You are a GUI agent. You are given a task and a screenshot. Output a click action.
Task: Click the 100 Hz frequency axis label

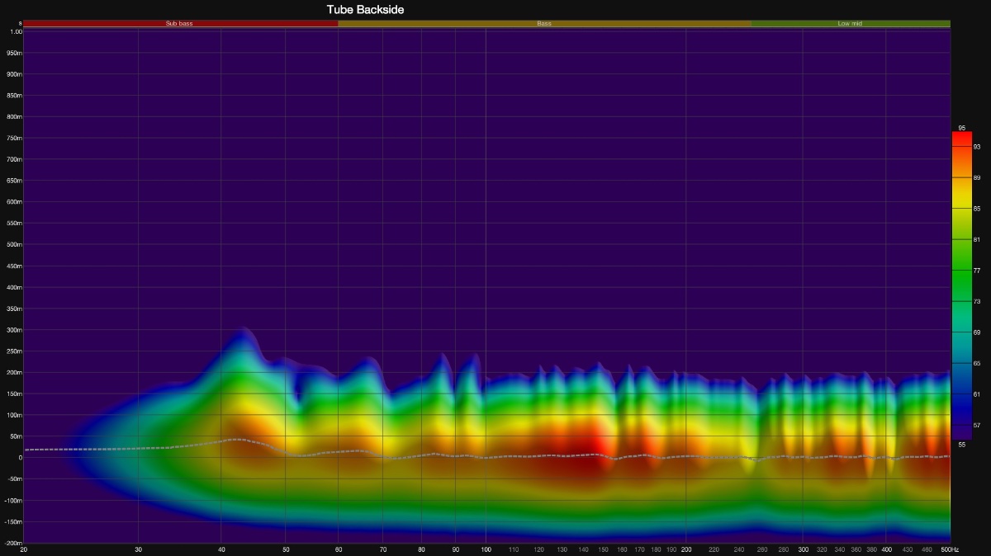point(486,549)
